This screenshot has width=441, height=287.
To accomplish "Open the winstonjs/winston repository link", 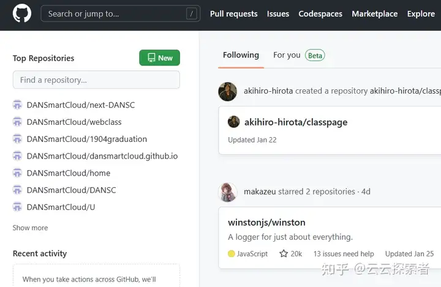I will (266, 222).
